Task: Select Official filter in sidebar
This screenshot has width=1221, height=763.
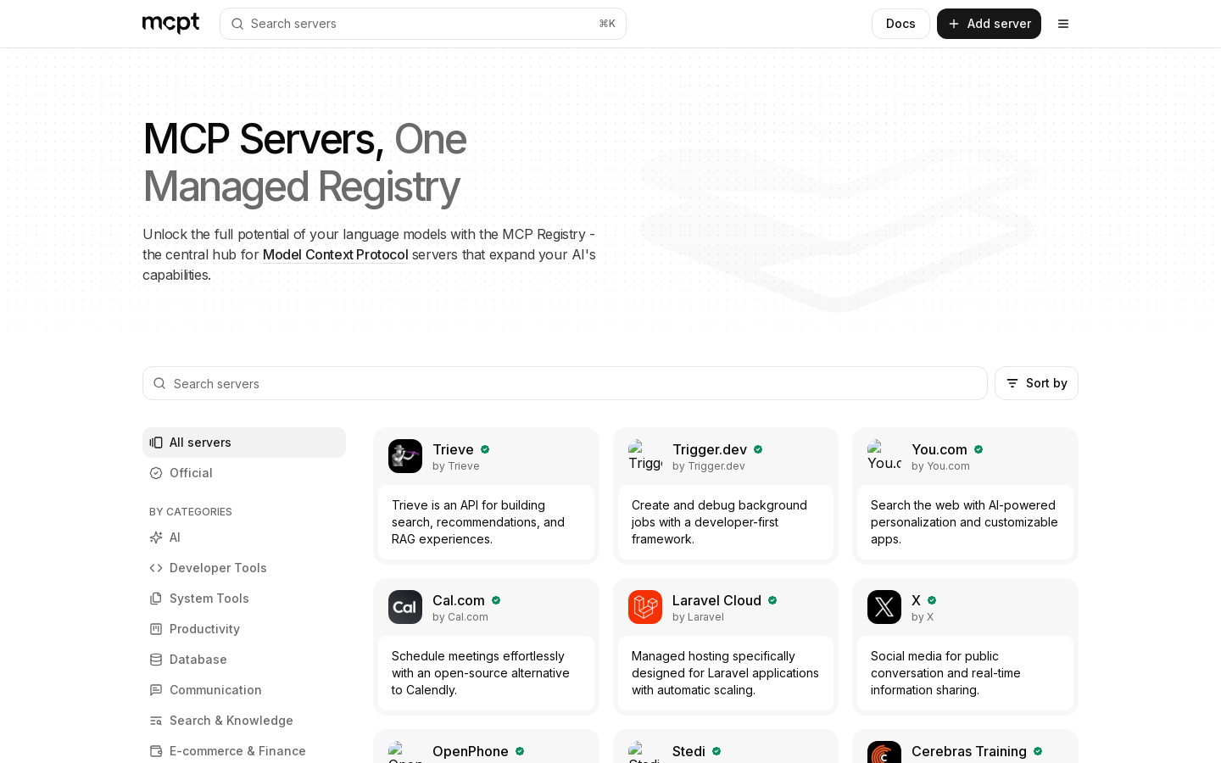Action: pyautogui.click(x=244, y=473)
